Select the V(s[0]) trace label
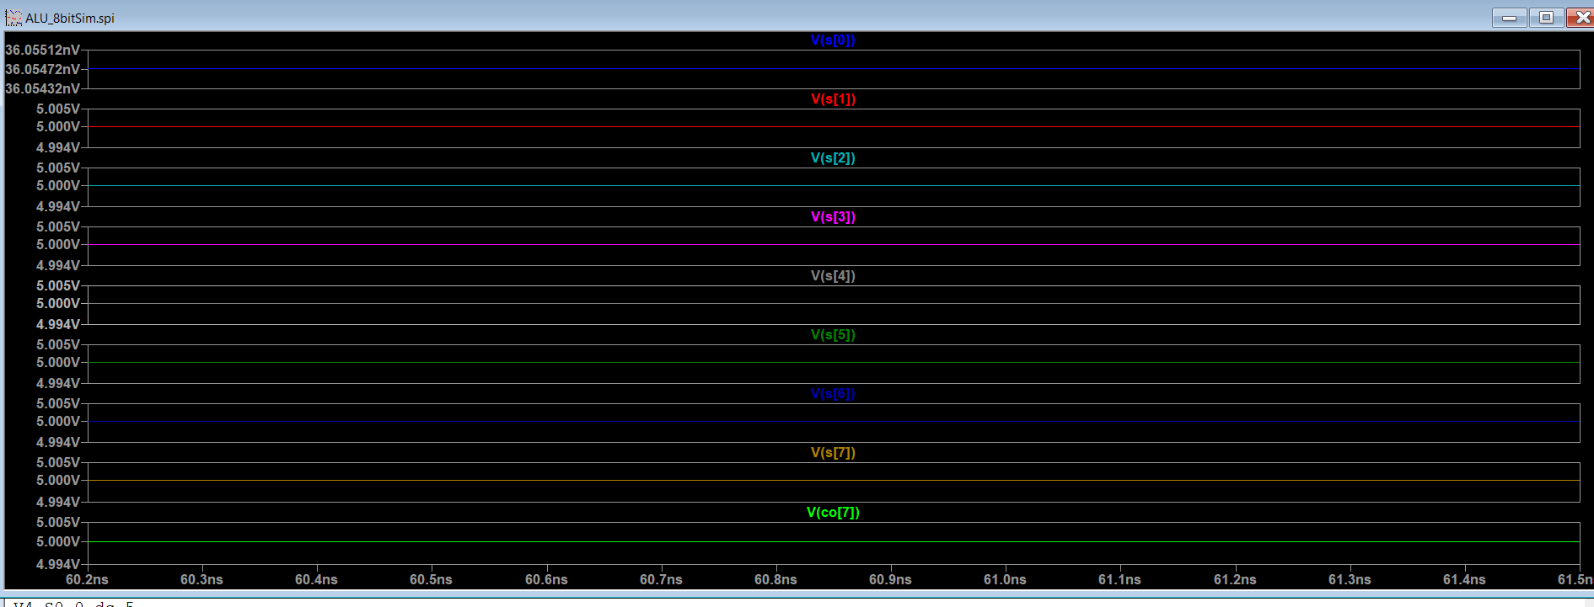 833,40
